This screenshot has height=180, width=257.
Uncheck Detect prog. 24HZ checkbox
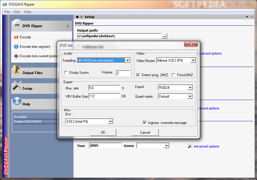click(x=138, y=75)
